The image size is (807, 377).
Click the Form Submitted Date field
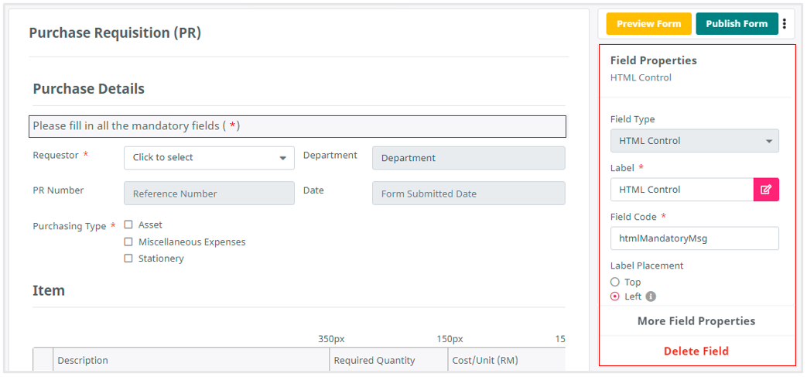[x=468, y=194]
